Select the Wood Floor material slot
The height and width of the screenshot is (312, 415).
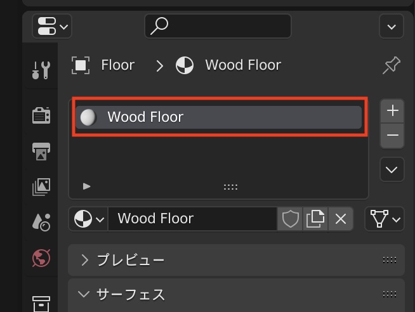click(x=218, y=117)
